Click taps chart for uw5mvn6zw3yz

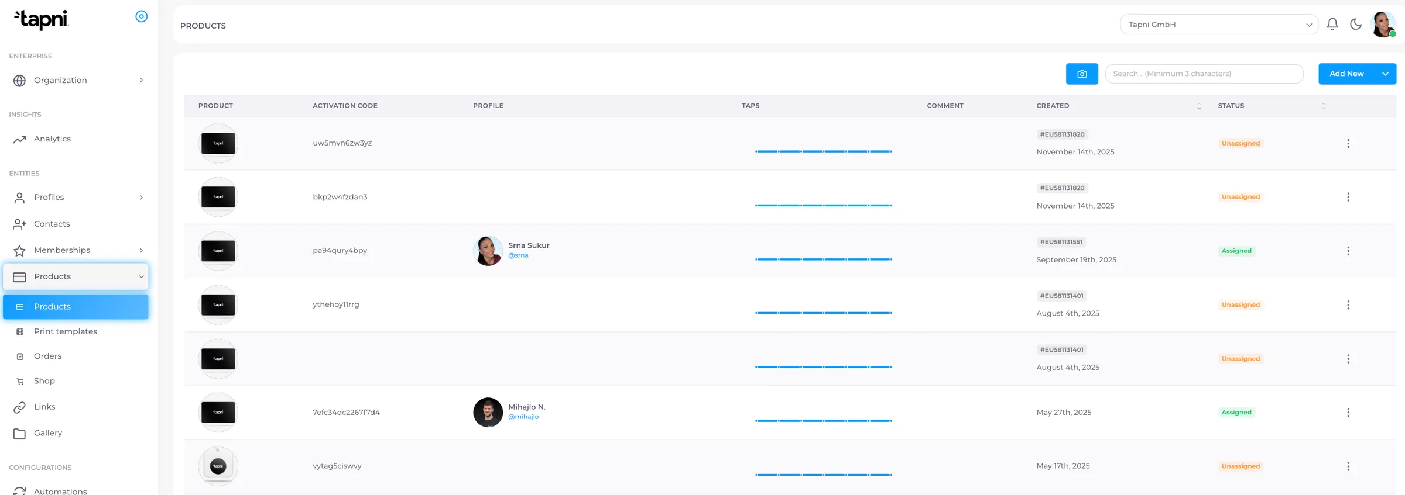(x=823, y=151)
